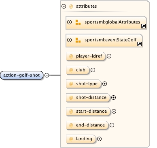Open the eventStateGolf reference arrow icon
Screen dimensions: 157x148
pos(139,44)
